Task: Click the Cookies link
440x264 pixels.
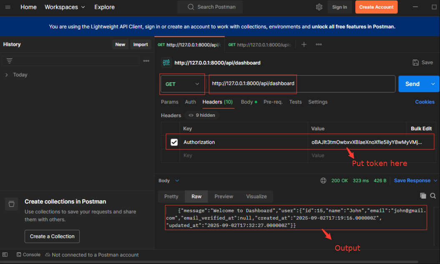Action: point(425,102)
